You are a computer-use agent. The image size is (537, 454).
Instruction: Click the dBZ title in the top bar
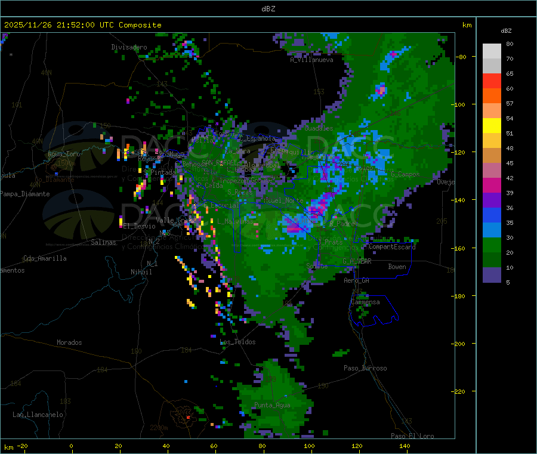click(268, 9)
